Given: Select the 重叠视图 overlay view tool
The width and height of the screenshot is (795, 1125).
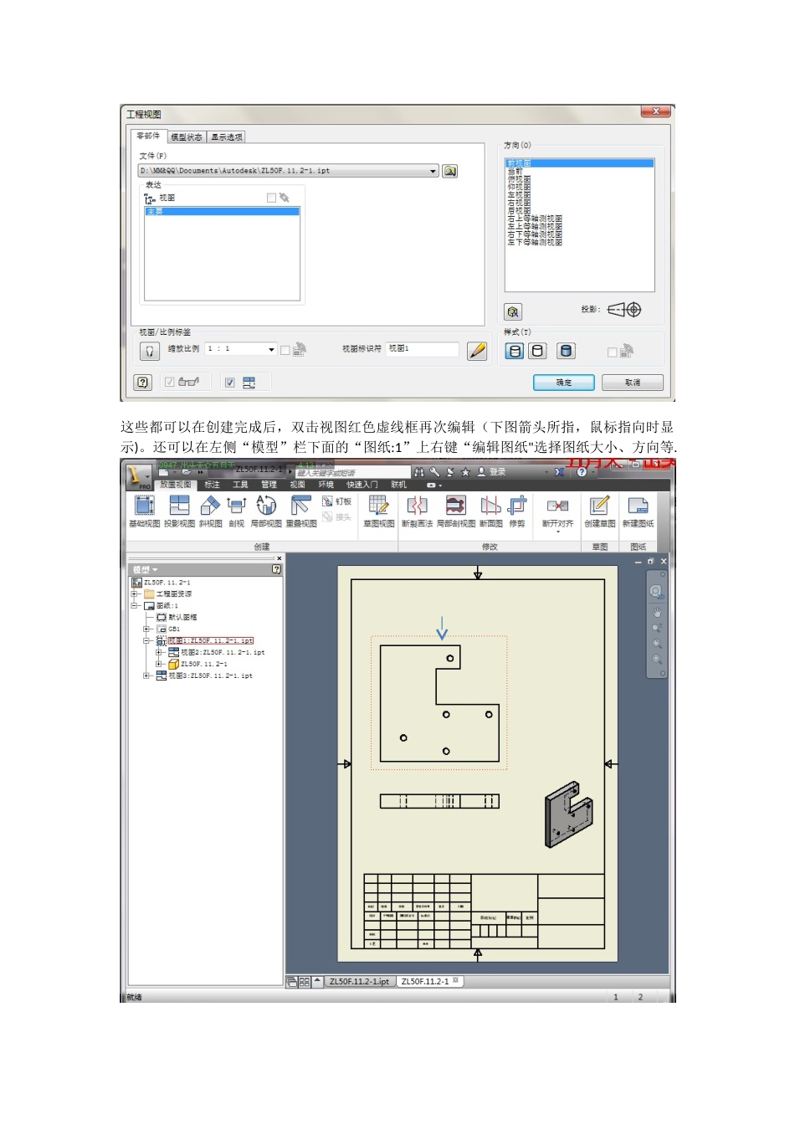Looking at the screenshot, I should click(x=301, y=511).
